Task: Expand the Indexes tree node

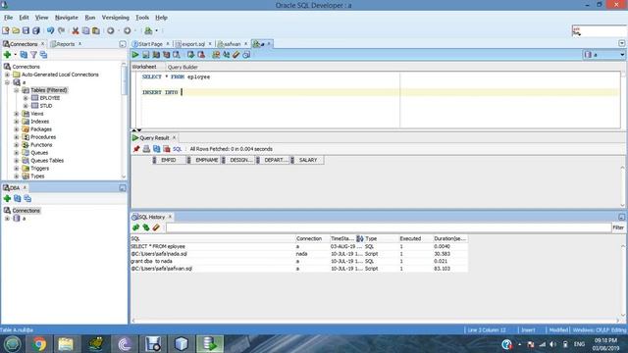Action: click(16, 122)
